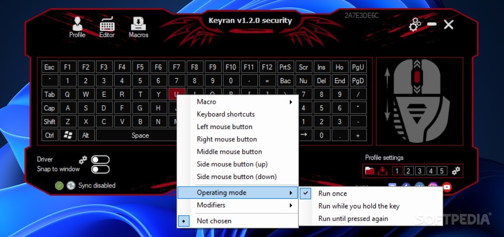Expand the Operating mode submenu
504x237 pixels.
coord(238,193)
